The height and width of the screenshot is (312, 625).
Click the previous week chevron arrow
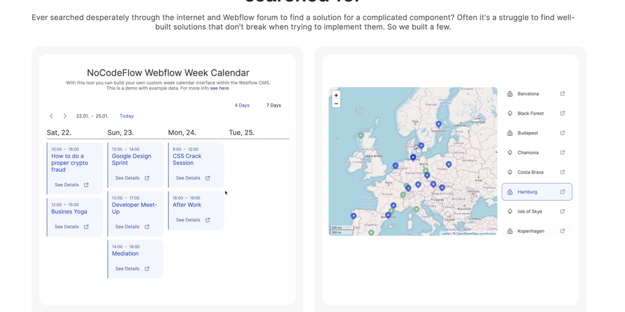(x=51, y=116)
